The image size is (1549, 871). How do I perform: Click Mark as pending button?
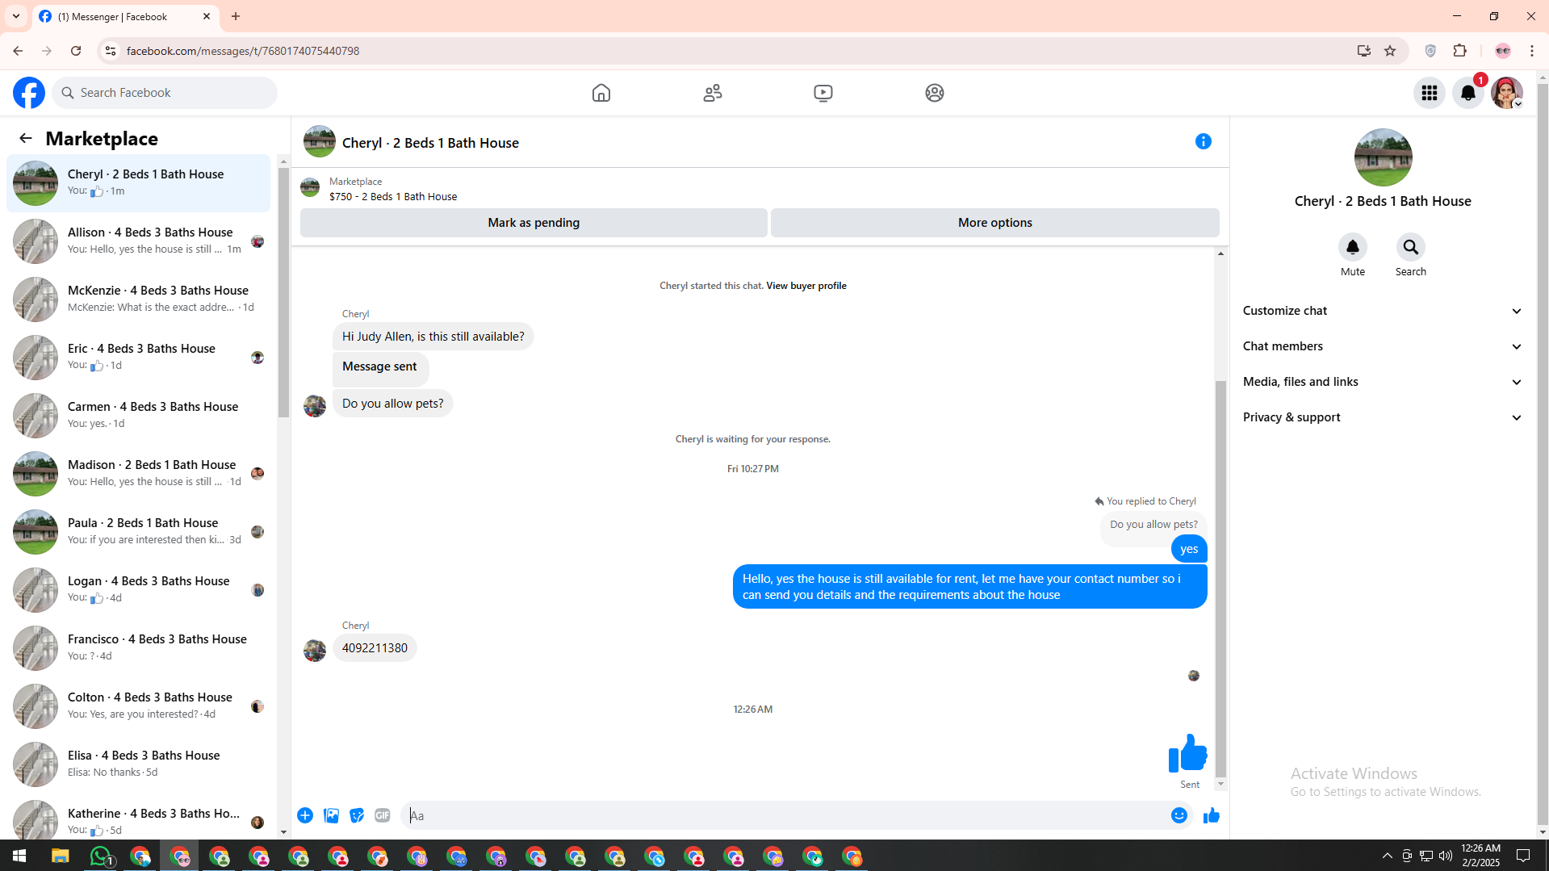[534, 223]
